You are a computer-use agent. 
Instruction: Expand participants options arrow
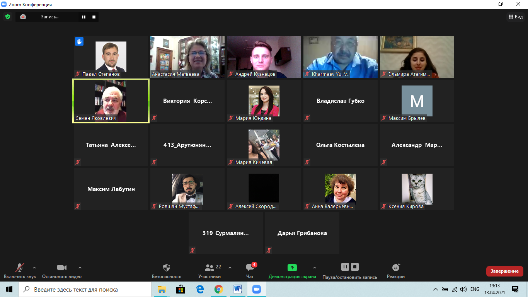230,267
